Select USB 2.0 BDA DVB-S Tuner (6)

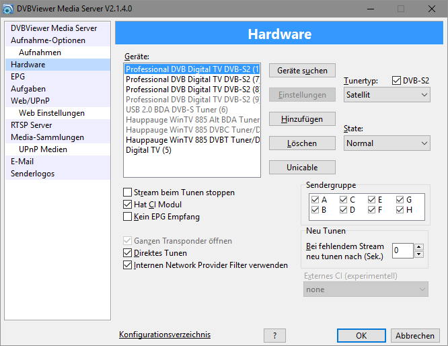click(x=192, y=110)
